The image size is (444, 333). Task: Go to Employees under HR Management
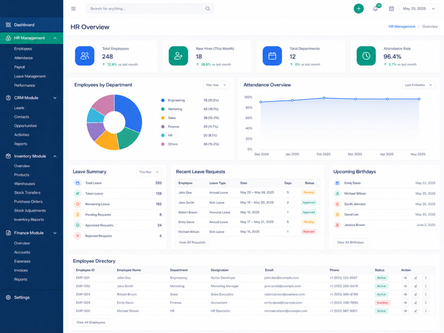click(23, 49)
